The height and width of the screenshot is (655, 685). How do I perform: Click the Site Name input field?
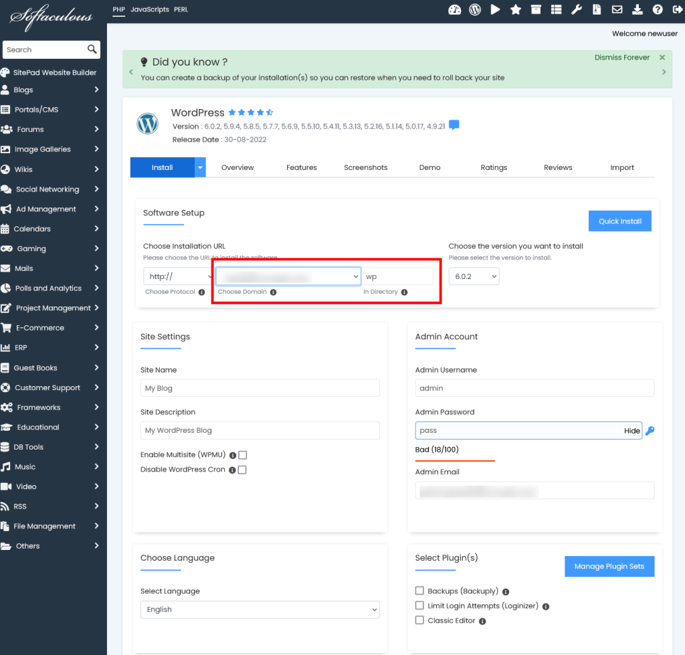(x=260, y=388)
